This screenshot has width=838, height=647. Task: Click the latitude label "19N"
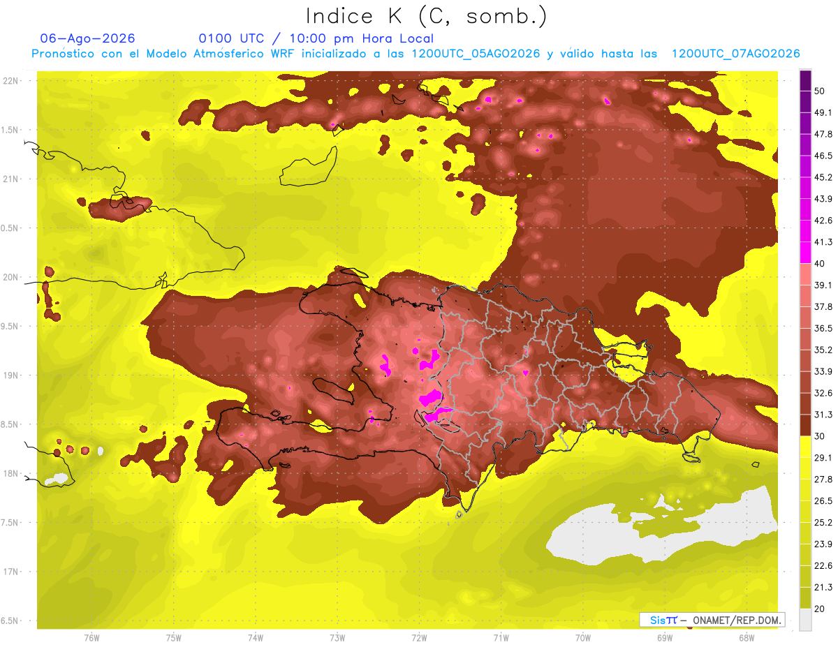tap(12, 375)
